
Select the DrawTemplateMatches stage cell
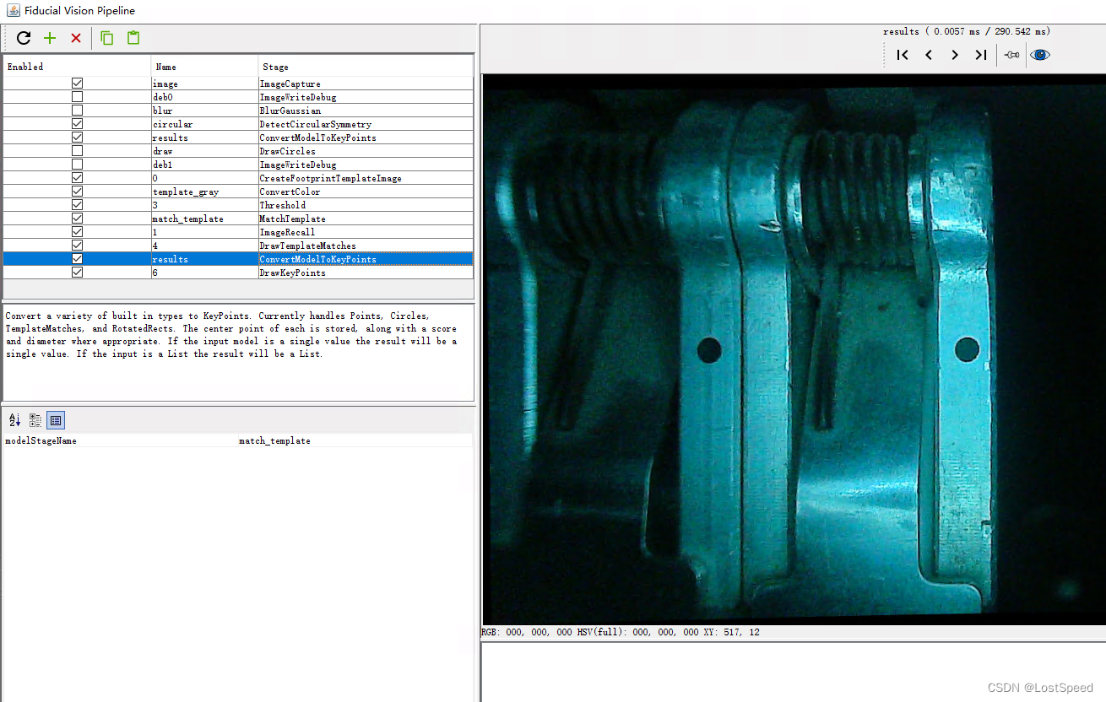click(366, 246)
